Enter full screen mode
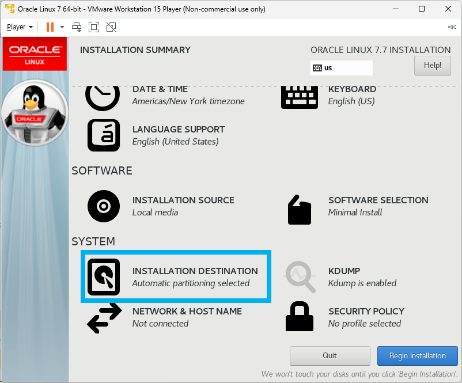 point(94,27)
